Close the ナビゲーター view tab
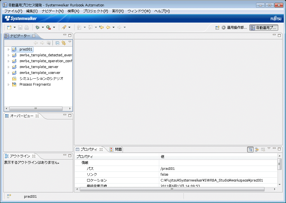Image resolution: width=286 pixels, height=203 pixels. [x=34, y=36]
